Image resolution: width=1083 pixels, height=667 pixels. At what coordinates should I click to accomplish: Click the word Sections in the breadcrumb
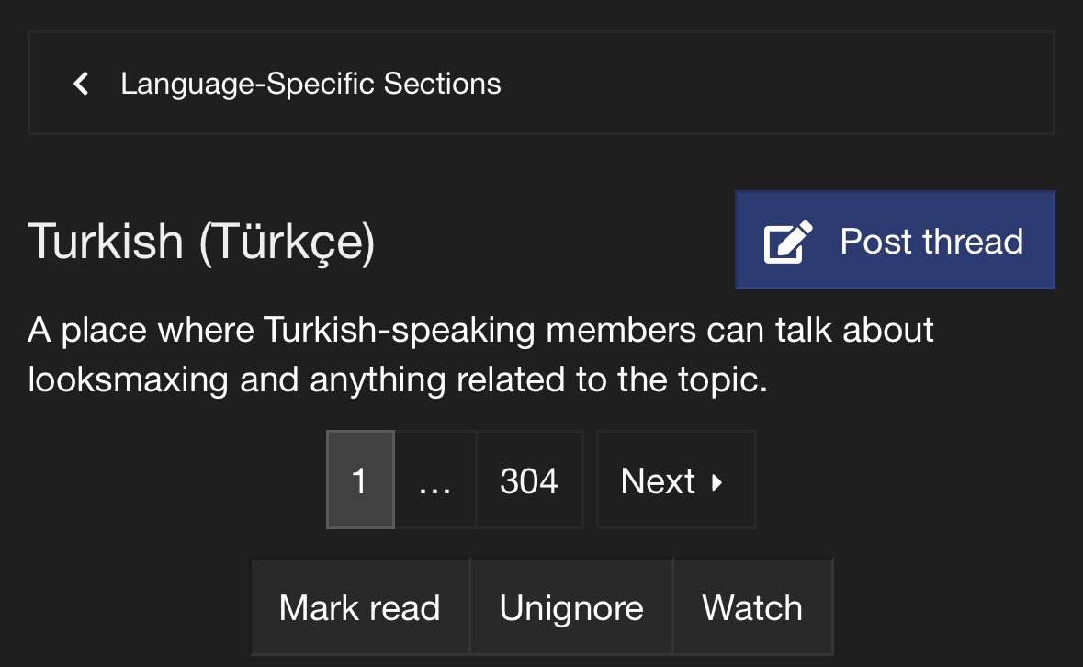442,84
